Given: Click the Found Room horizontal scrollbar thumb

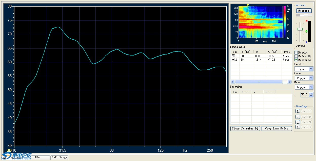Looking at the screenshot, I should pos(259,82).
